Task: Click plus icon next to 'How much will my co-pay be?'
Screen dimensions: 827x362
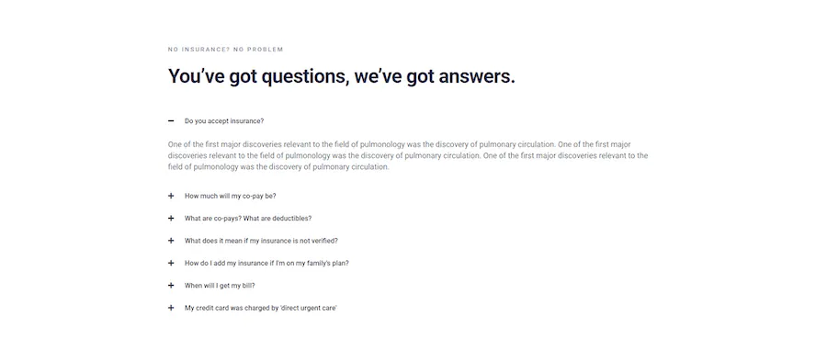Action: 171,196
